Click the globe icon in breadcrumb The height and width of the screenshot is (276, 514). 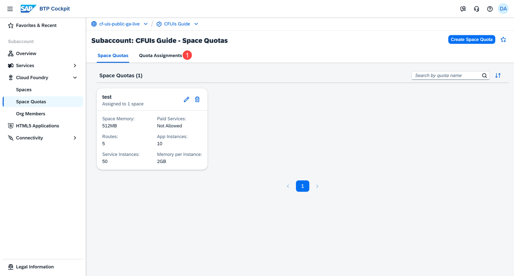point(94,24)
